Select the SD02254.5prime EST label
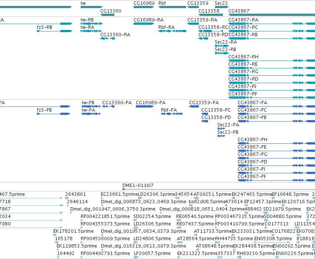The width and height of the screenshot is (315, 259). (152, 217)
